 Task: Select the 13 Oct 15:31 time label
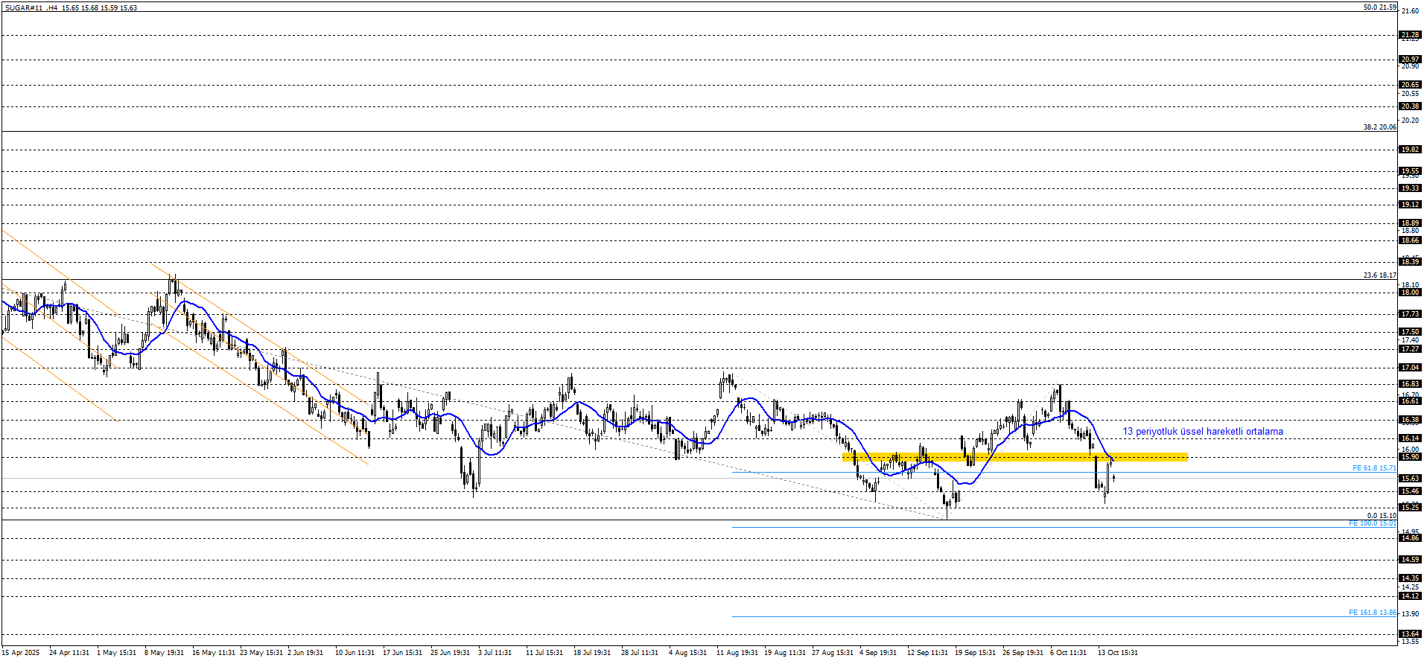[1117, 653]
